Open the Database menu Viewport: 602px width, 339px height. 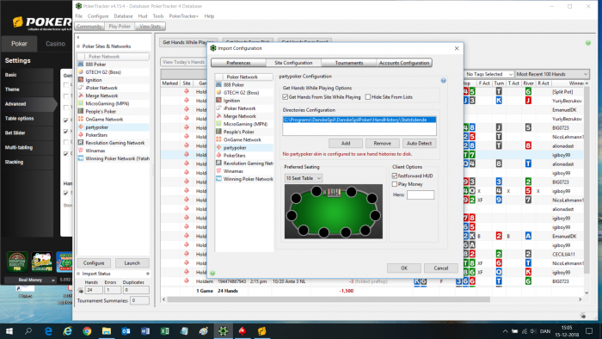123,16
